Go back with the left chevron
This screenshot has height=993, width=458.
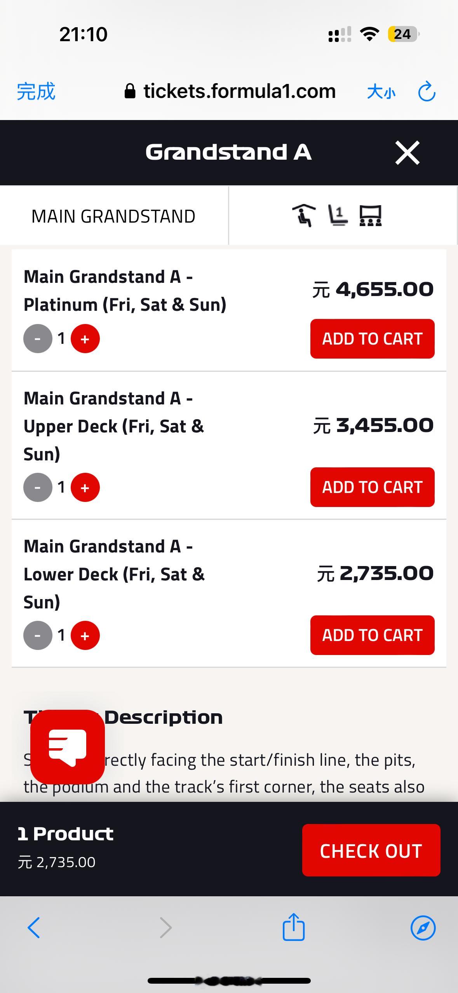click(x=34, y=928)
